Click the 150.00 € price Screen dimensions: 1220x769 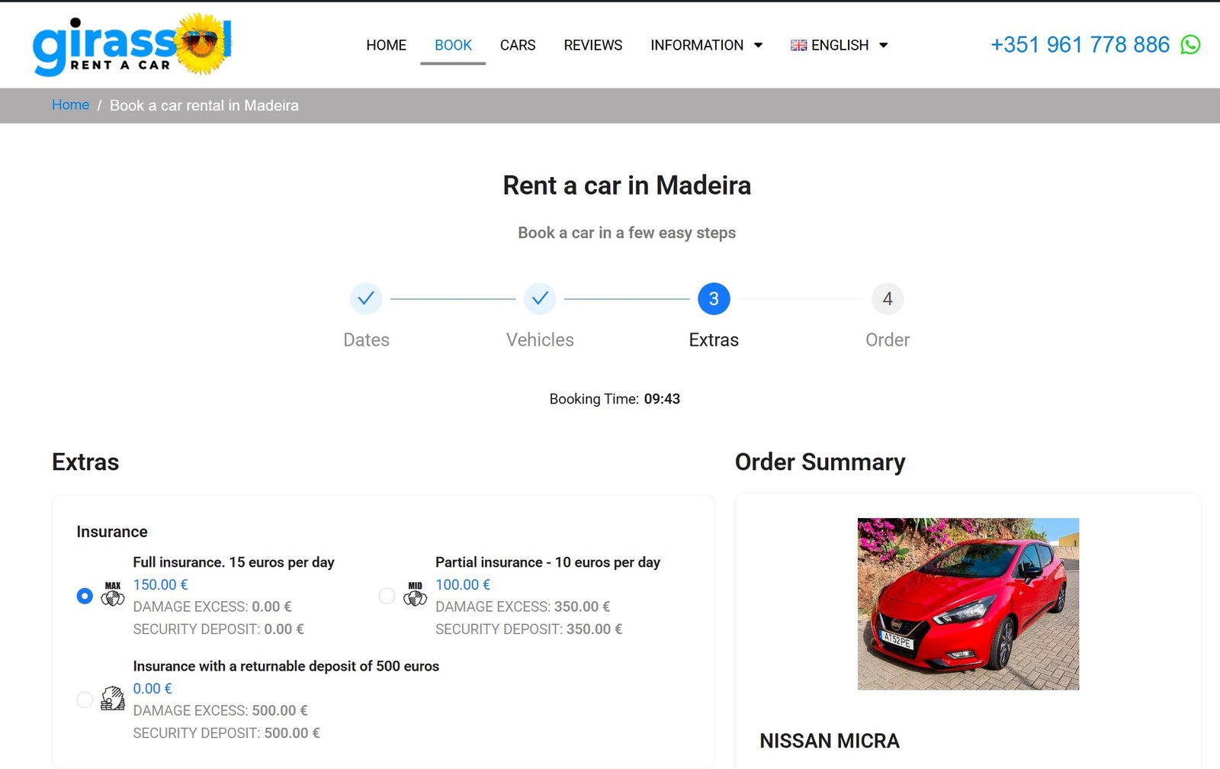(160, 584)
